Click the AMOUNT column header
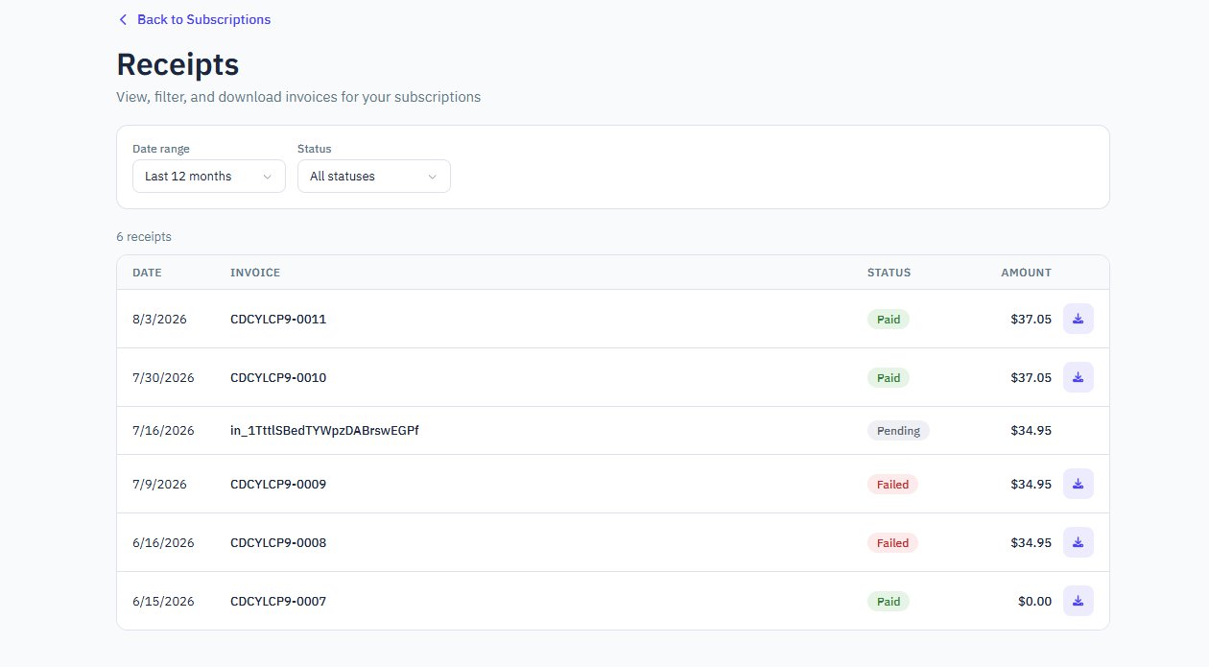This screenshot has width=1209, height=667. pyautogui.click(x=1027, y=273)
